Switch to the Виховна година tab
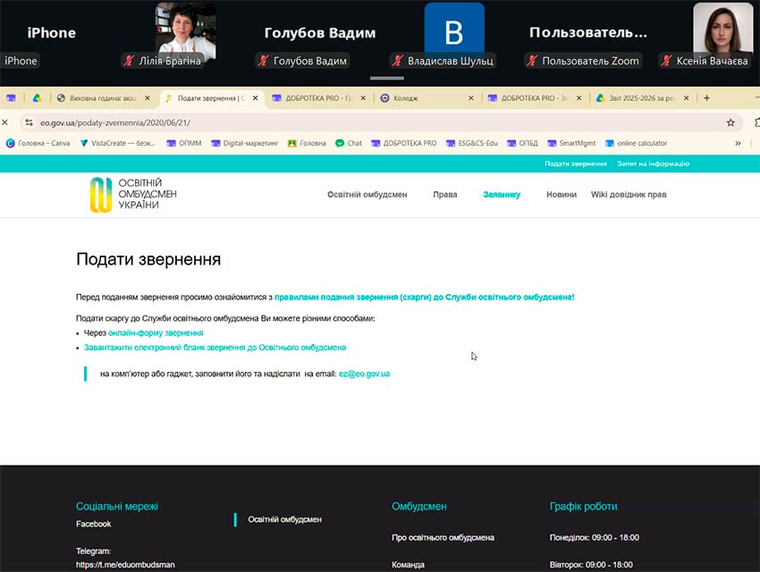This screenshot has width=760, height=572. coord(103,97)
